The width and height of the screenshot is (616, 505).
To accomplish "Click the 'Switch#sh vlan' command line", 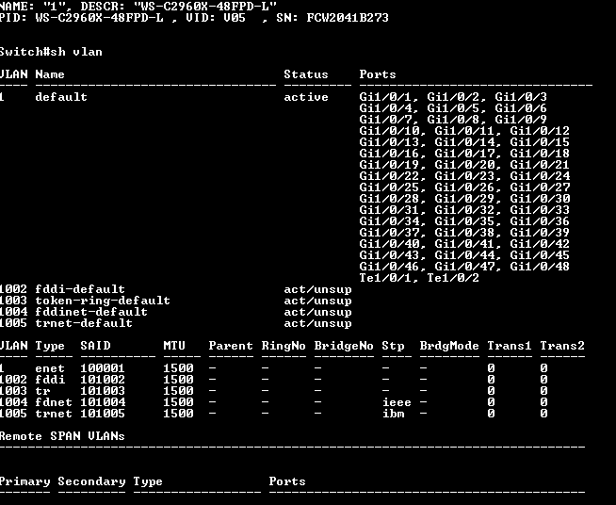I will (x=51, y=52).
